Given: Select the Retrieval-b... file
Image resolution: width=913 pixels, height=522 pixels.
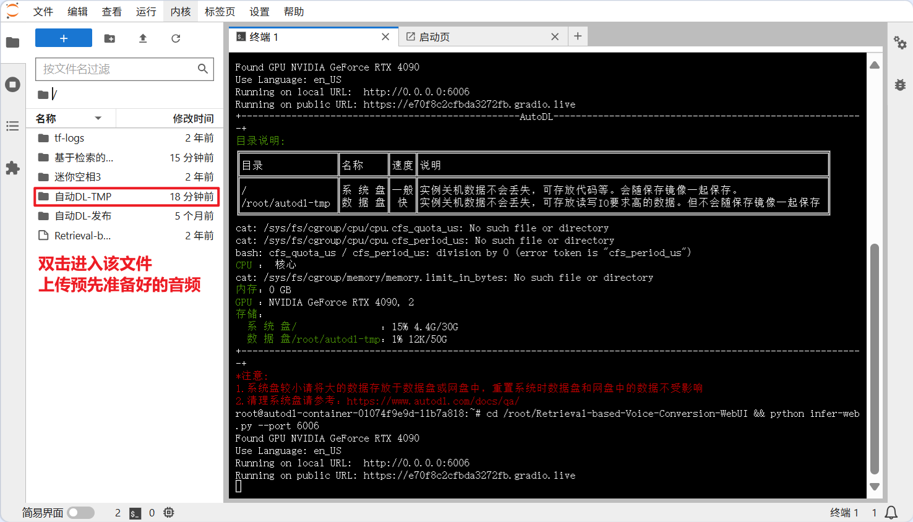Looking at the screenshot, I should [126, 236].
